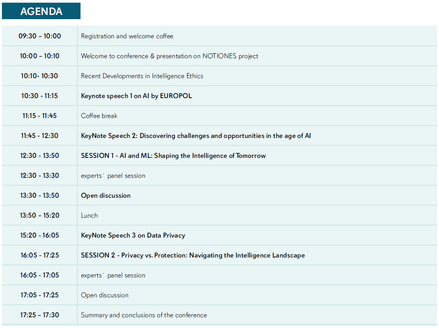439x328 pixels.
Task: Click experts' panel session at 12:30
Action: tap(113, 175)
